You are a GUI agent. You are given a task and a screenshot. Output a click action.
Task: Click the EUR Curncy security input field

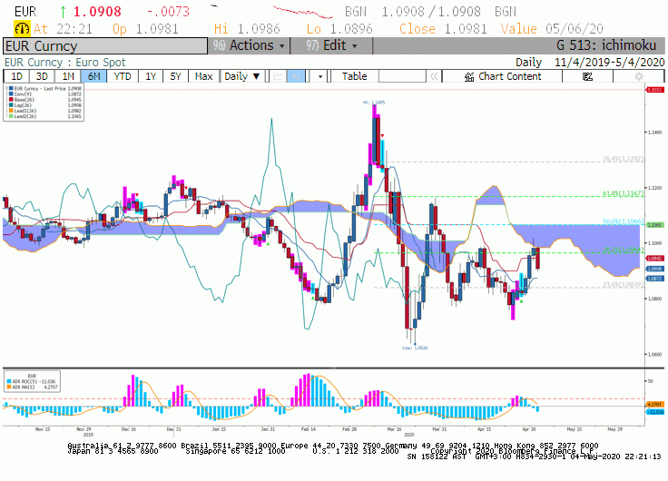pos(105,46)
